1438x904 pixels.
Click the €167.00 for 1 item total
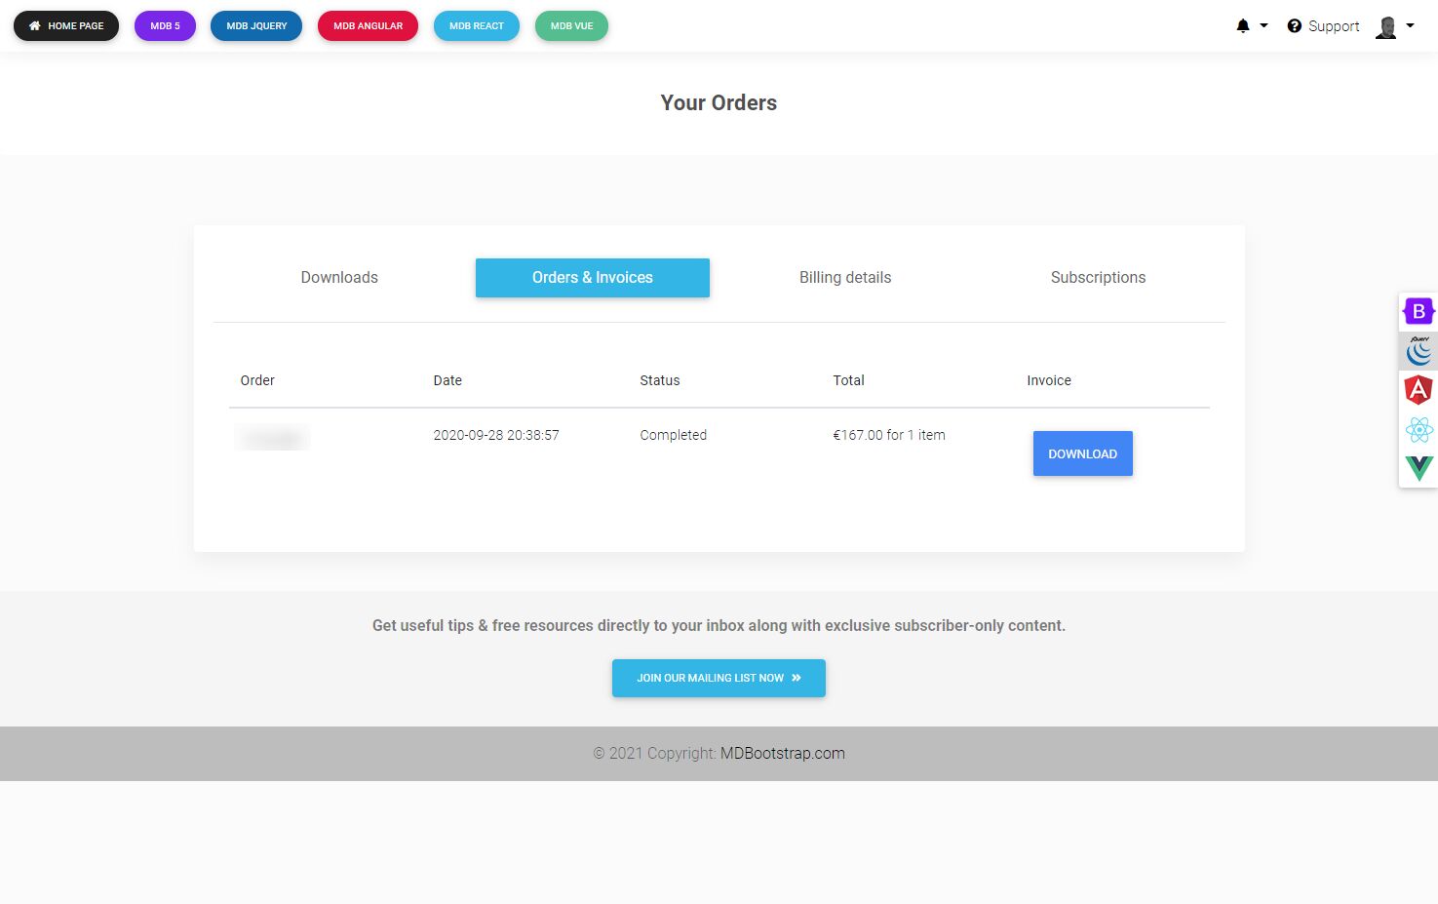pyautogui.click(x=889, y=435)
